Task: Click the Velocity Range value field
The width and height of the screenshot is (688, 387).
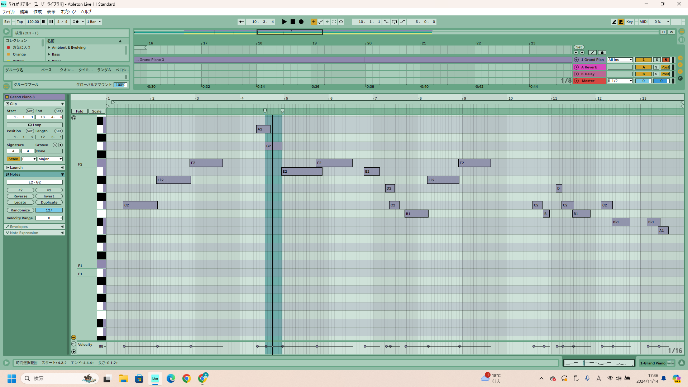Action: (x=49, y=218)
